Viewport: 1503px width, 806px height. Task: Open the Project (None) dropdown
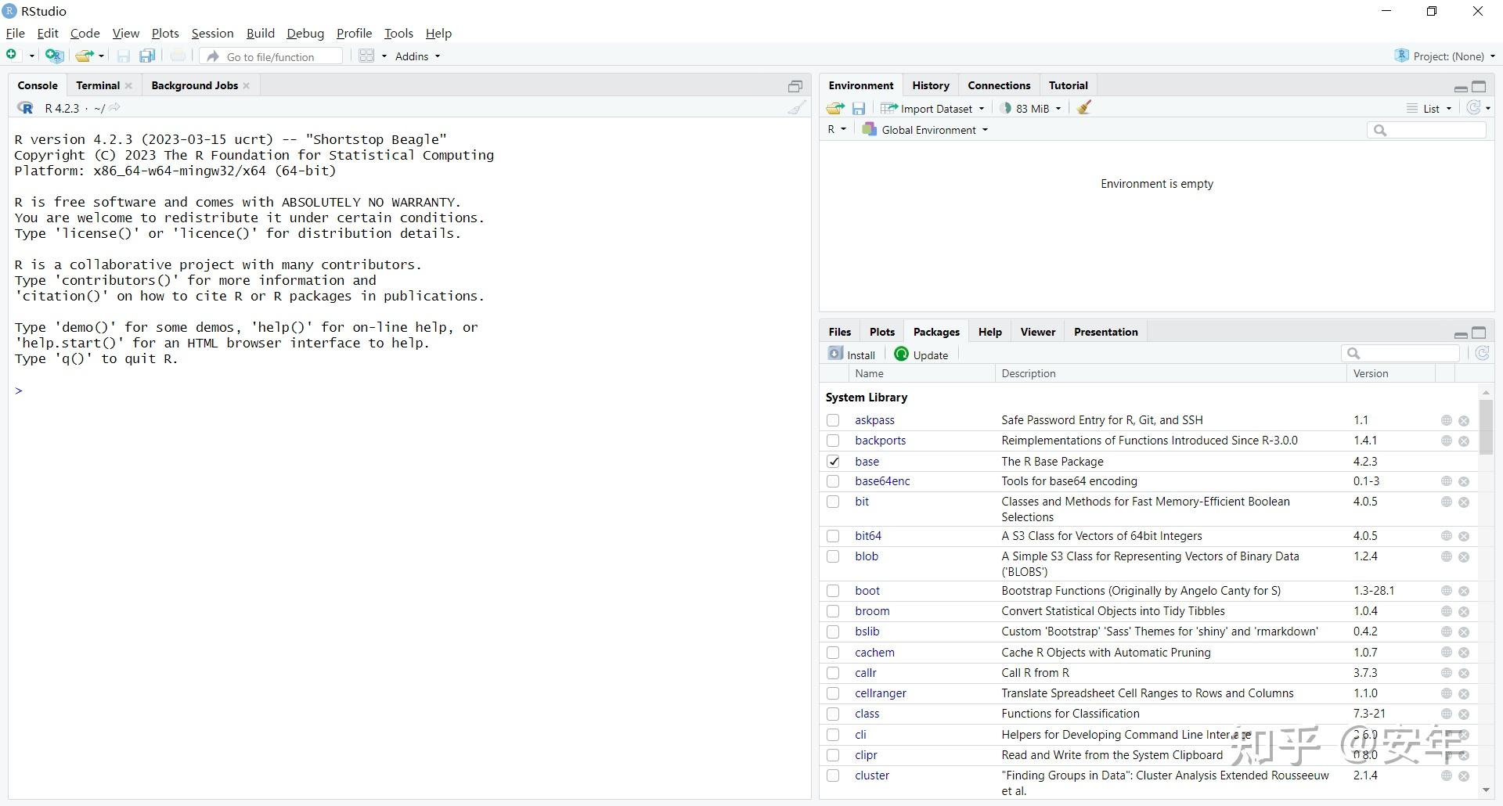[x=1445, y=56]
